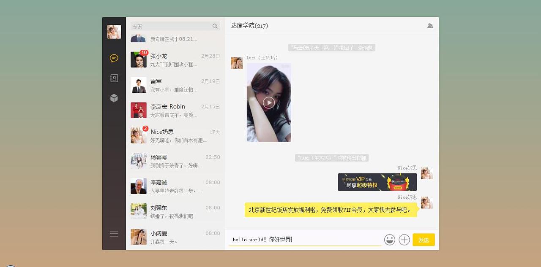Click the plus attachment icon
This screenshot has height=267, width=541.
point(404,240)
